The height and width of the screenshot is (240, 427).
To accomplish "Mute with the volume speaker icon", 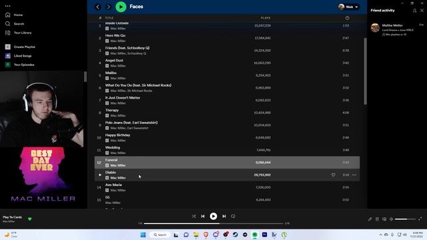I will tap(392, 219).
